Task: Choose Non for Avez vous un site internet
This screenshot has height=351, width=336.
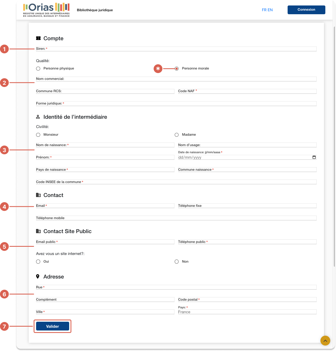Action: 177,262
